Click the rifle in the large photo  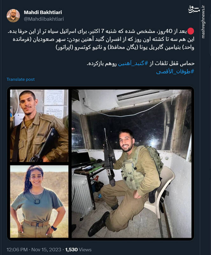[x=109, y=158]
